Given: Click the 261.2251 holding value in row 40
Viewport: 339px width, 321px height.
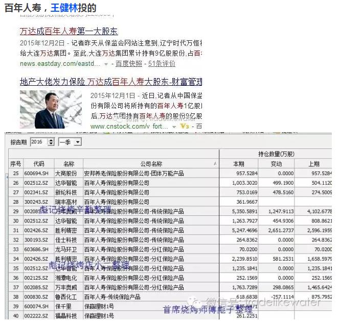Looking at the screenshot, I should tap(247, 316).
